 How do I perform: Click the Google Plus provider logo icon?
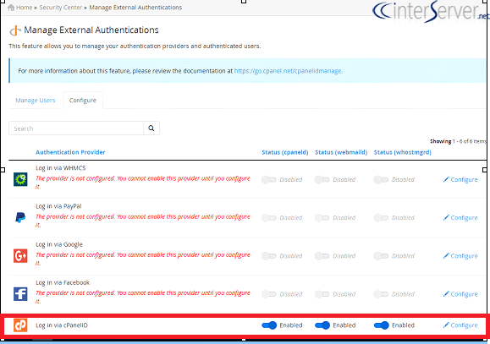(x=20, y=255)
